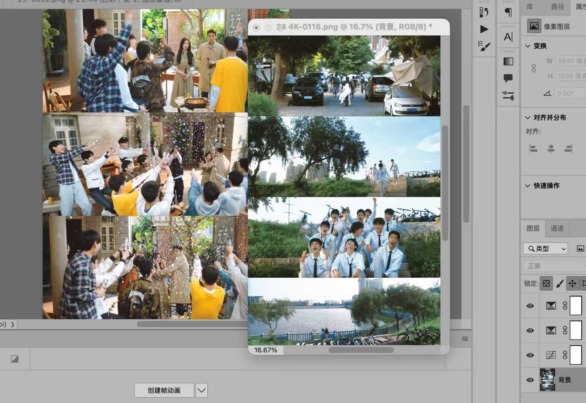This screenshot has width=586, height=403.
Task: Collapse the 快速操作 section
Action: pyautogui.click(x=528, y=186)
